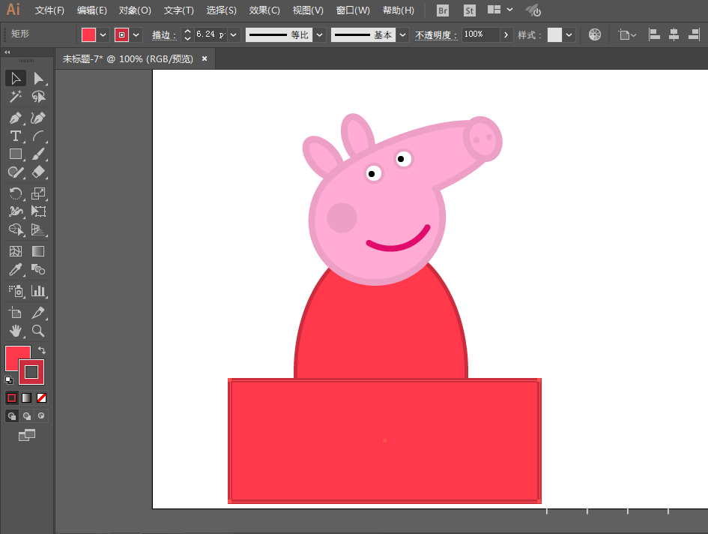
Task: Select the Rotate tool
Action: 15,193
